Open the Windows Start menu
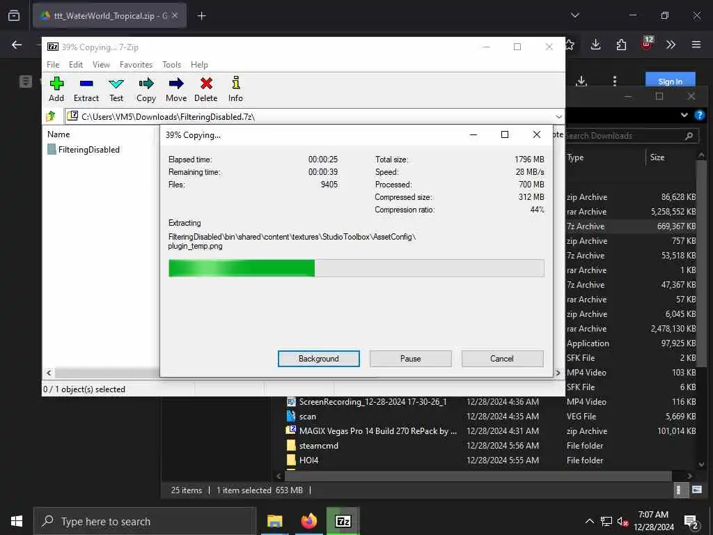 pos(17,521)
